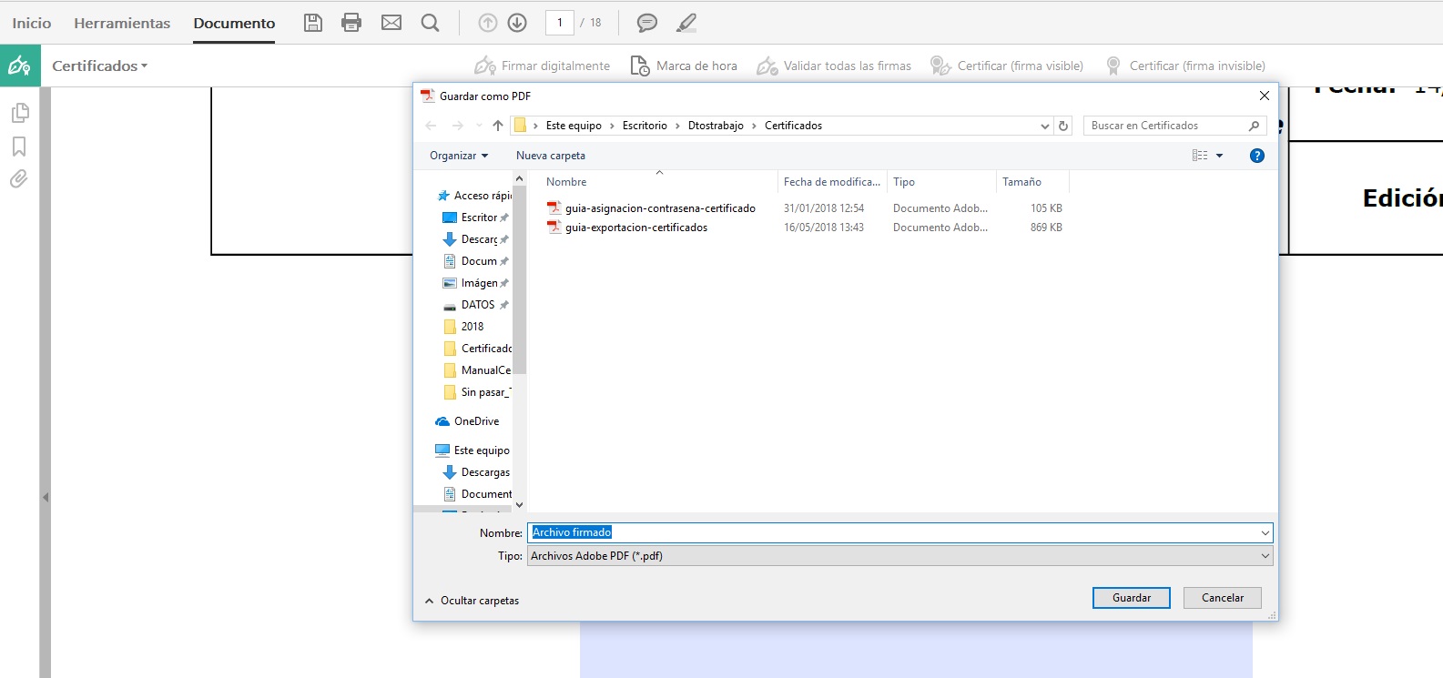Open the Certificados dropdown menu
This screenshot has height=678, width=1443.
tap(99, 66)
